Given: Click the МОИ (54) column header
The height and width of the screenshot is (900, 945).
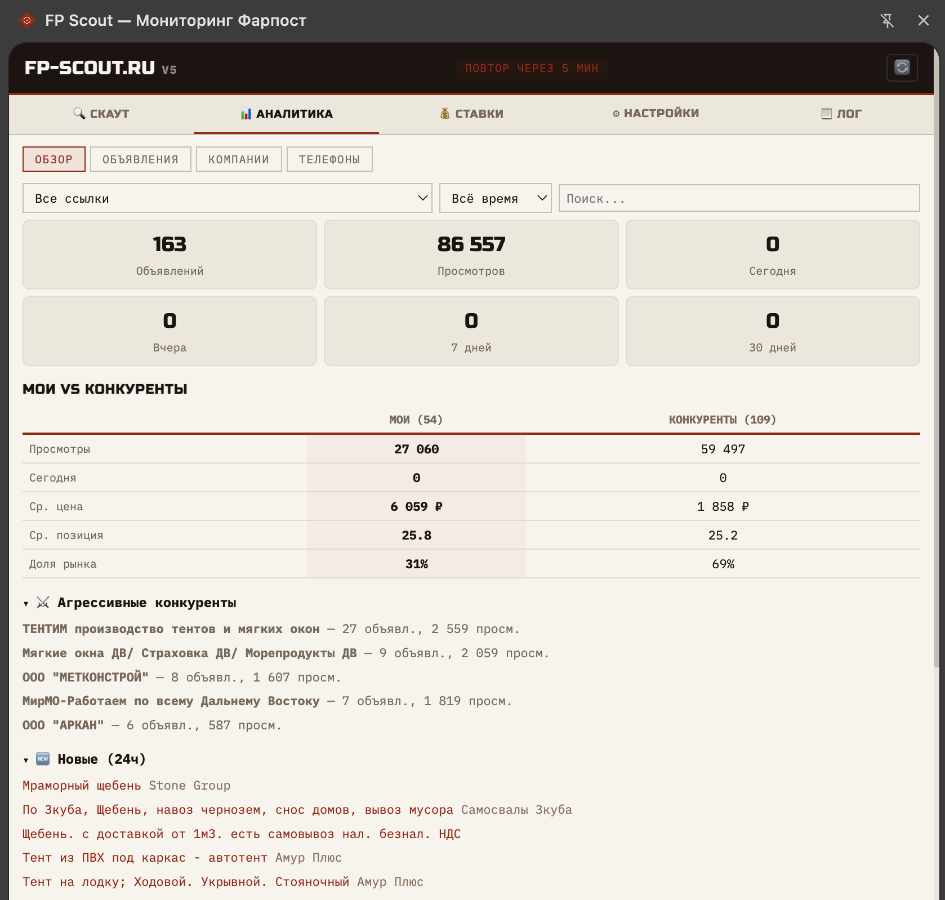Looking at the screenshot, I should pyautogui.click(x=416, y=420).
